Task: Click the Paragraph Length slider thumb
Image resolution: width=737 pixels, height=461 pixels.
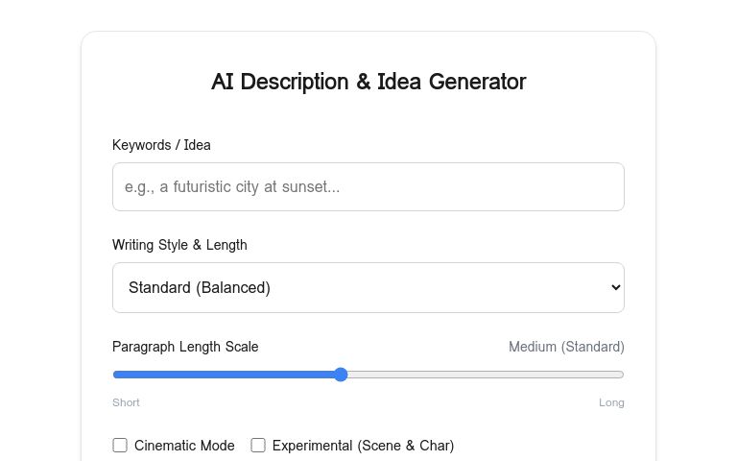Action: 341,375
